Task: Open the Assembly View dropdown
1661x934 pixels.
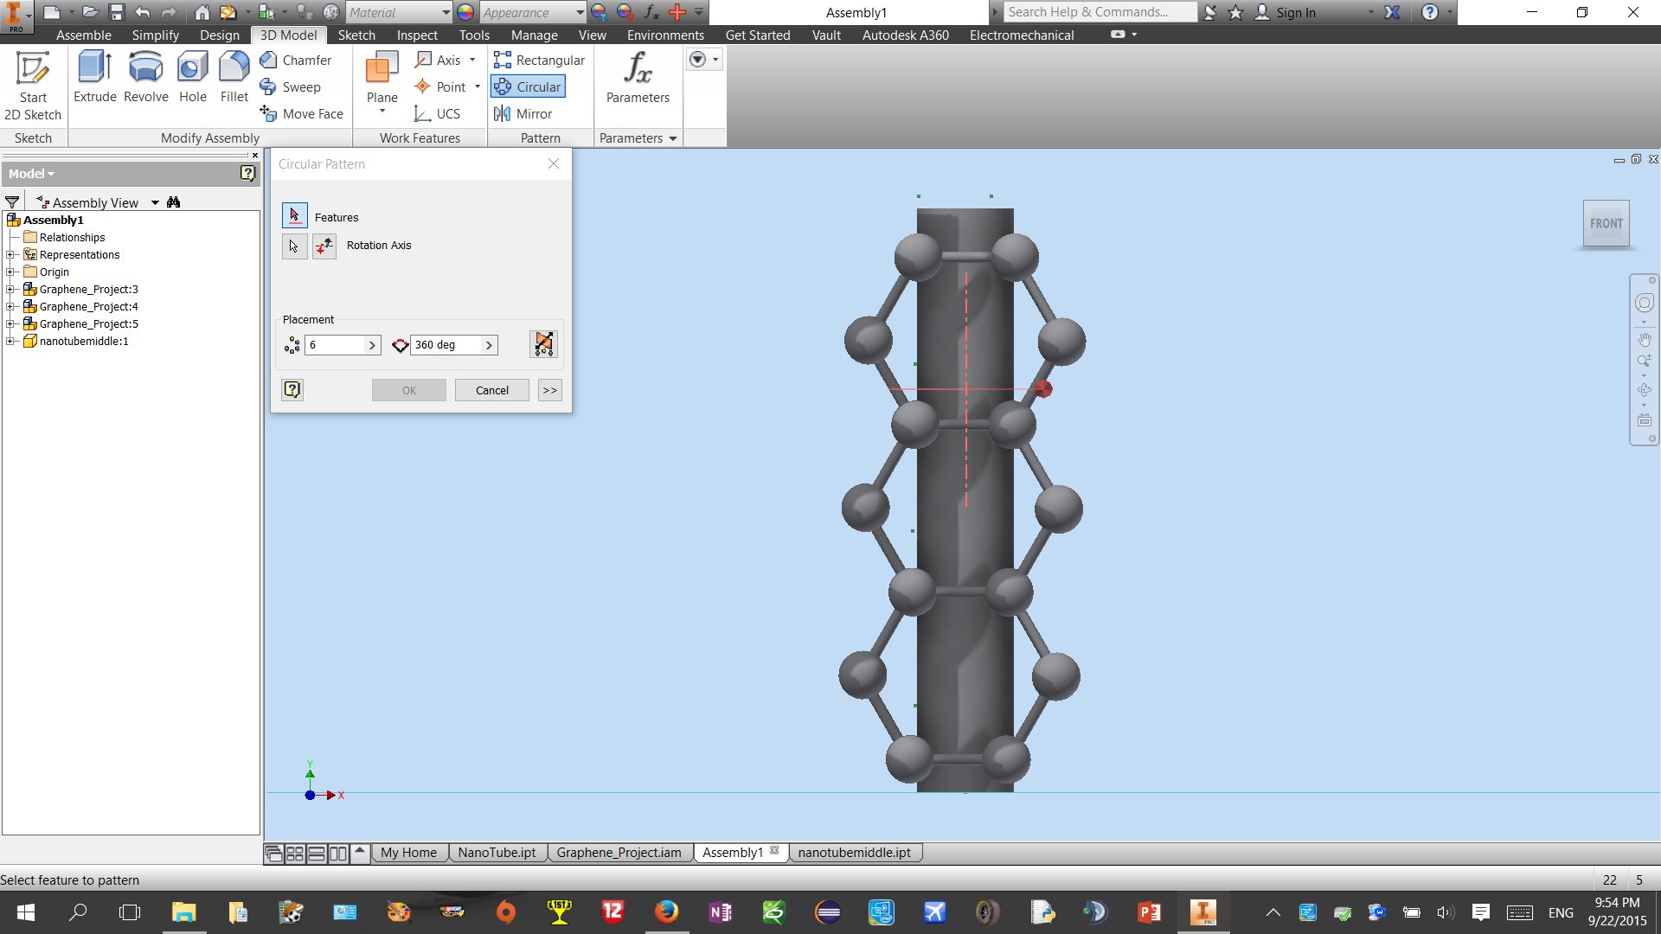Action: [155, 202]
